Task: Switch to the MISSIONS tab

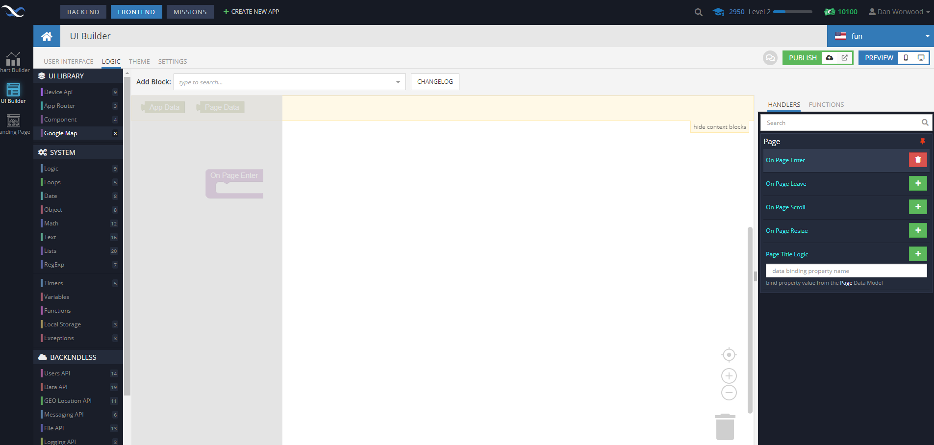Action: (x=190, y=12)
